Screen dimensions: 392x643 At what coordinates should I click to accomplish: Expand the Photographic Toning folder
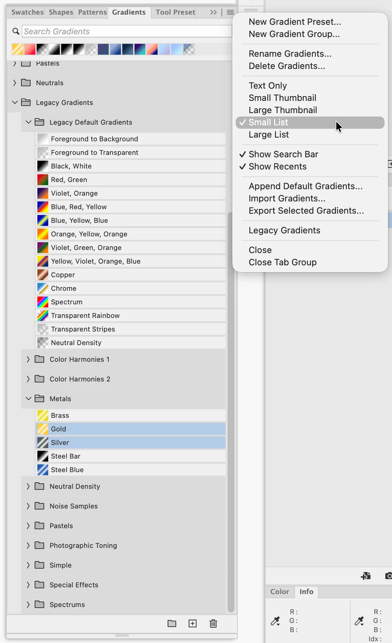click(x=28, y=545)
